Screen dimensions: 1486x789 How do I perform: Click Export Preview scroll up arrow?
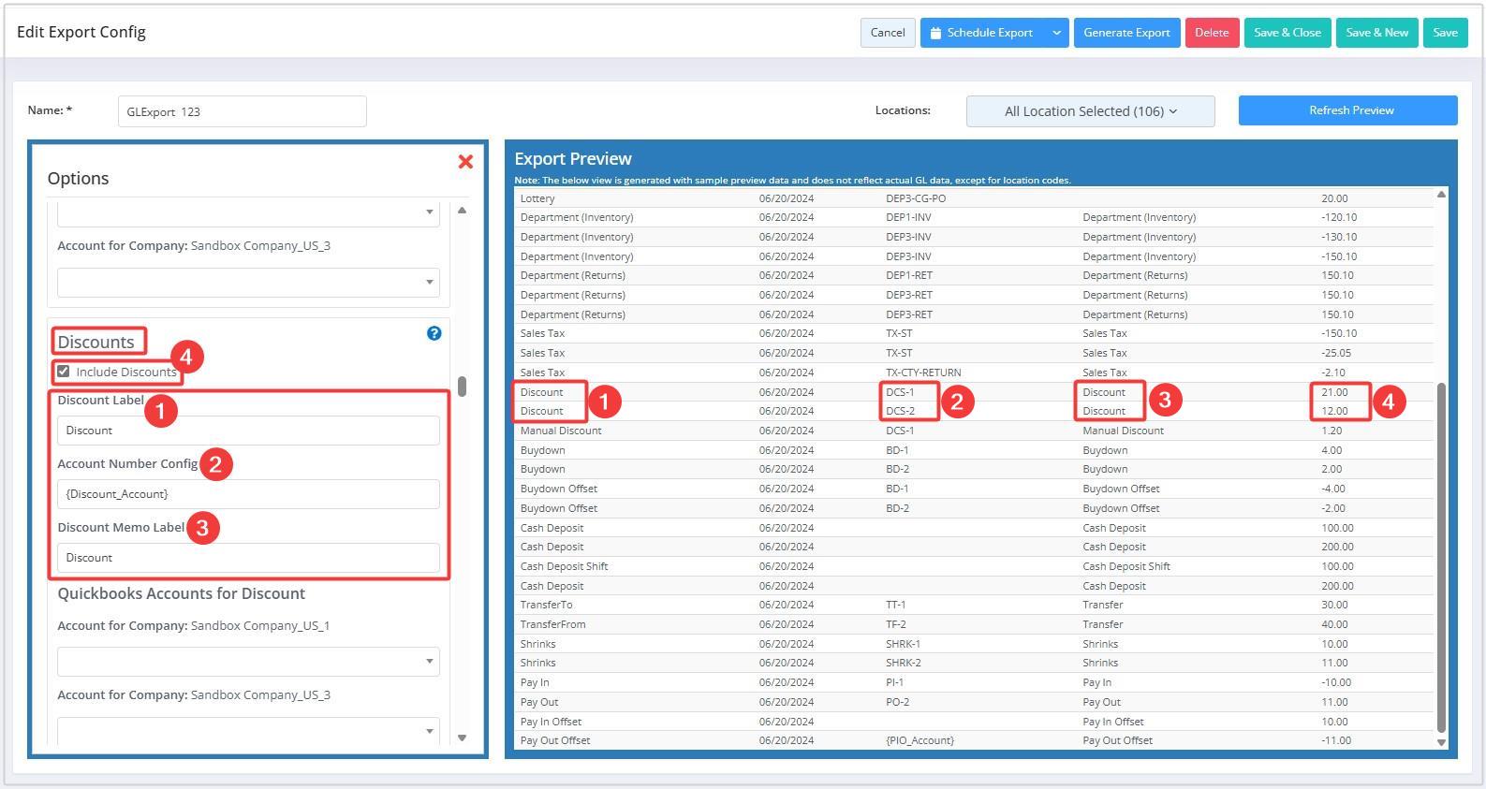coord(1441,194)
